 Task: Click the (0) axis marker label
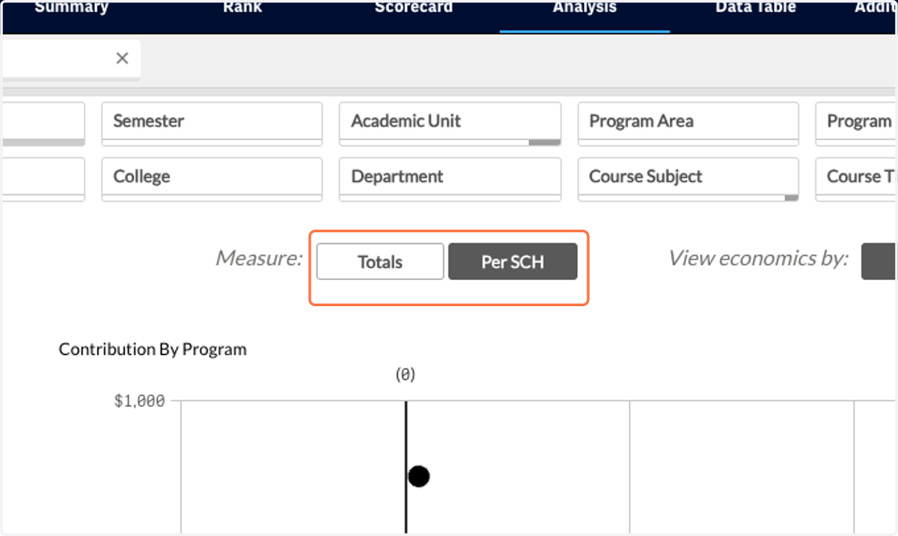pos(405,374)
